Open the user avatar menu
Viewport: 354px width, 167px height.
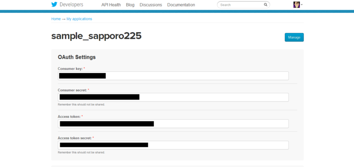(296, 5)
